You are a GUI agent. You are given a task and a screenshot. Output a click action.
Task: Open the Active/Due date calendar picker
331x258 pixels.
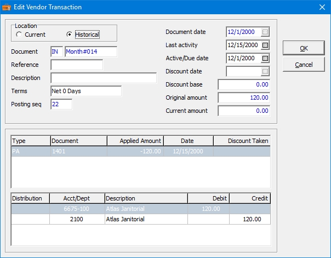click(x=265, y=58)
